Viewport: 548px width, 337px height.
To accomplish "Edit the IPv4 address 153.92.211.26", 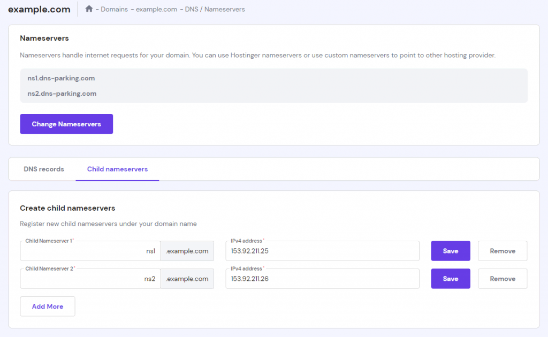I will pyautogui.click(x=321, y=278).
